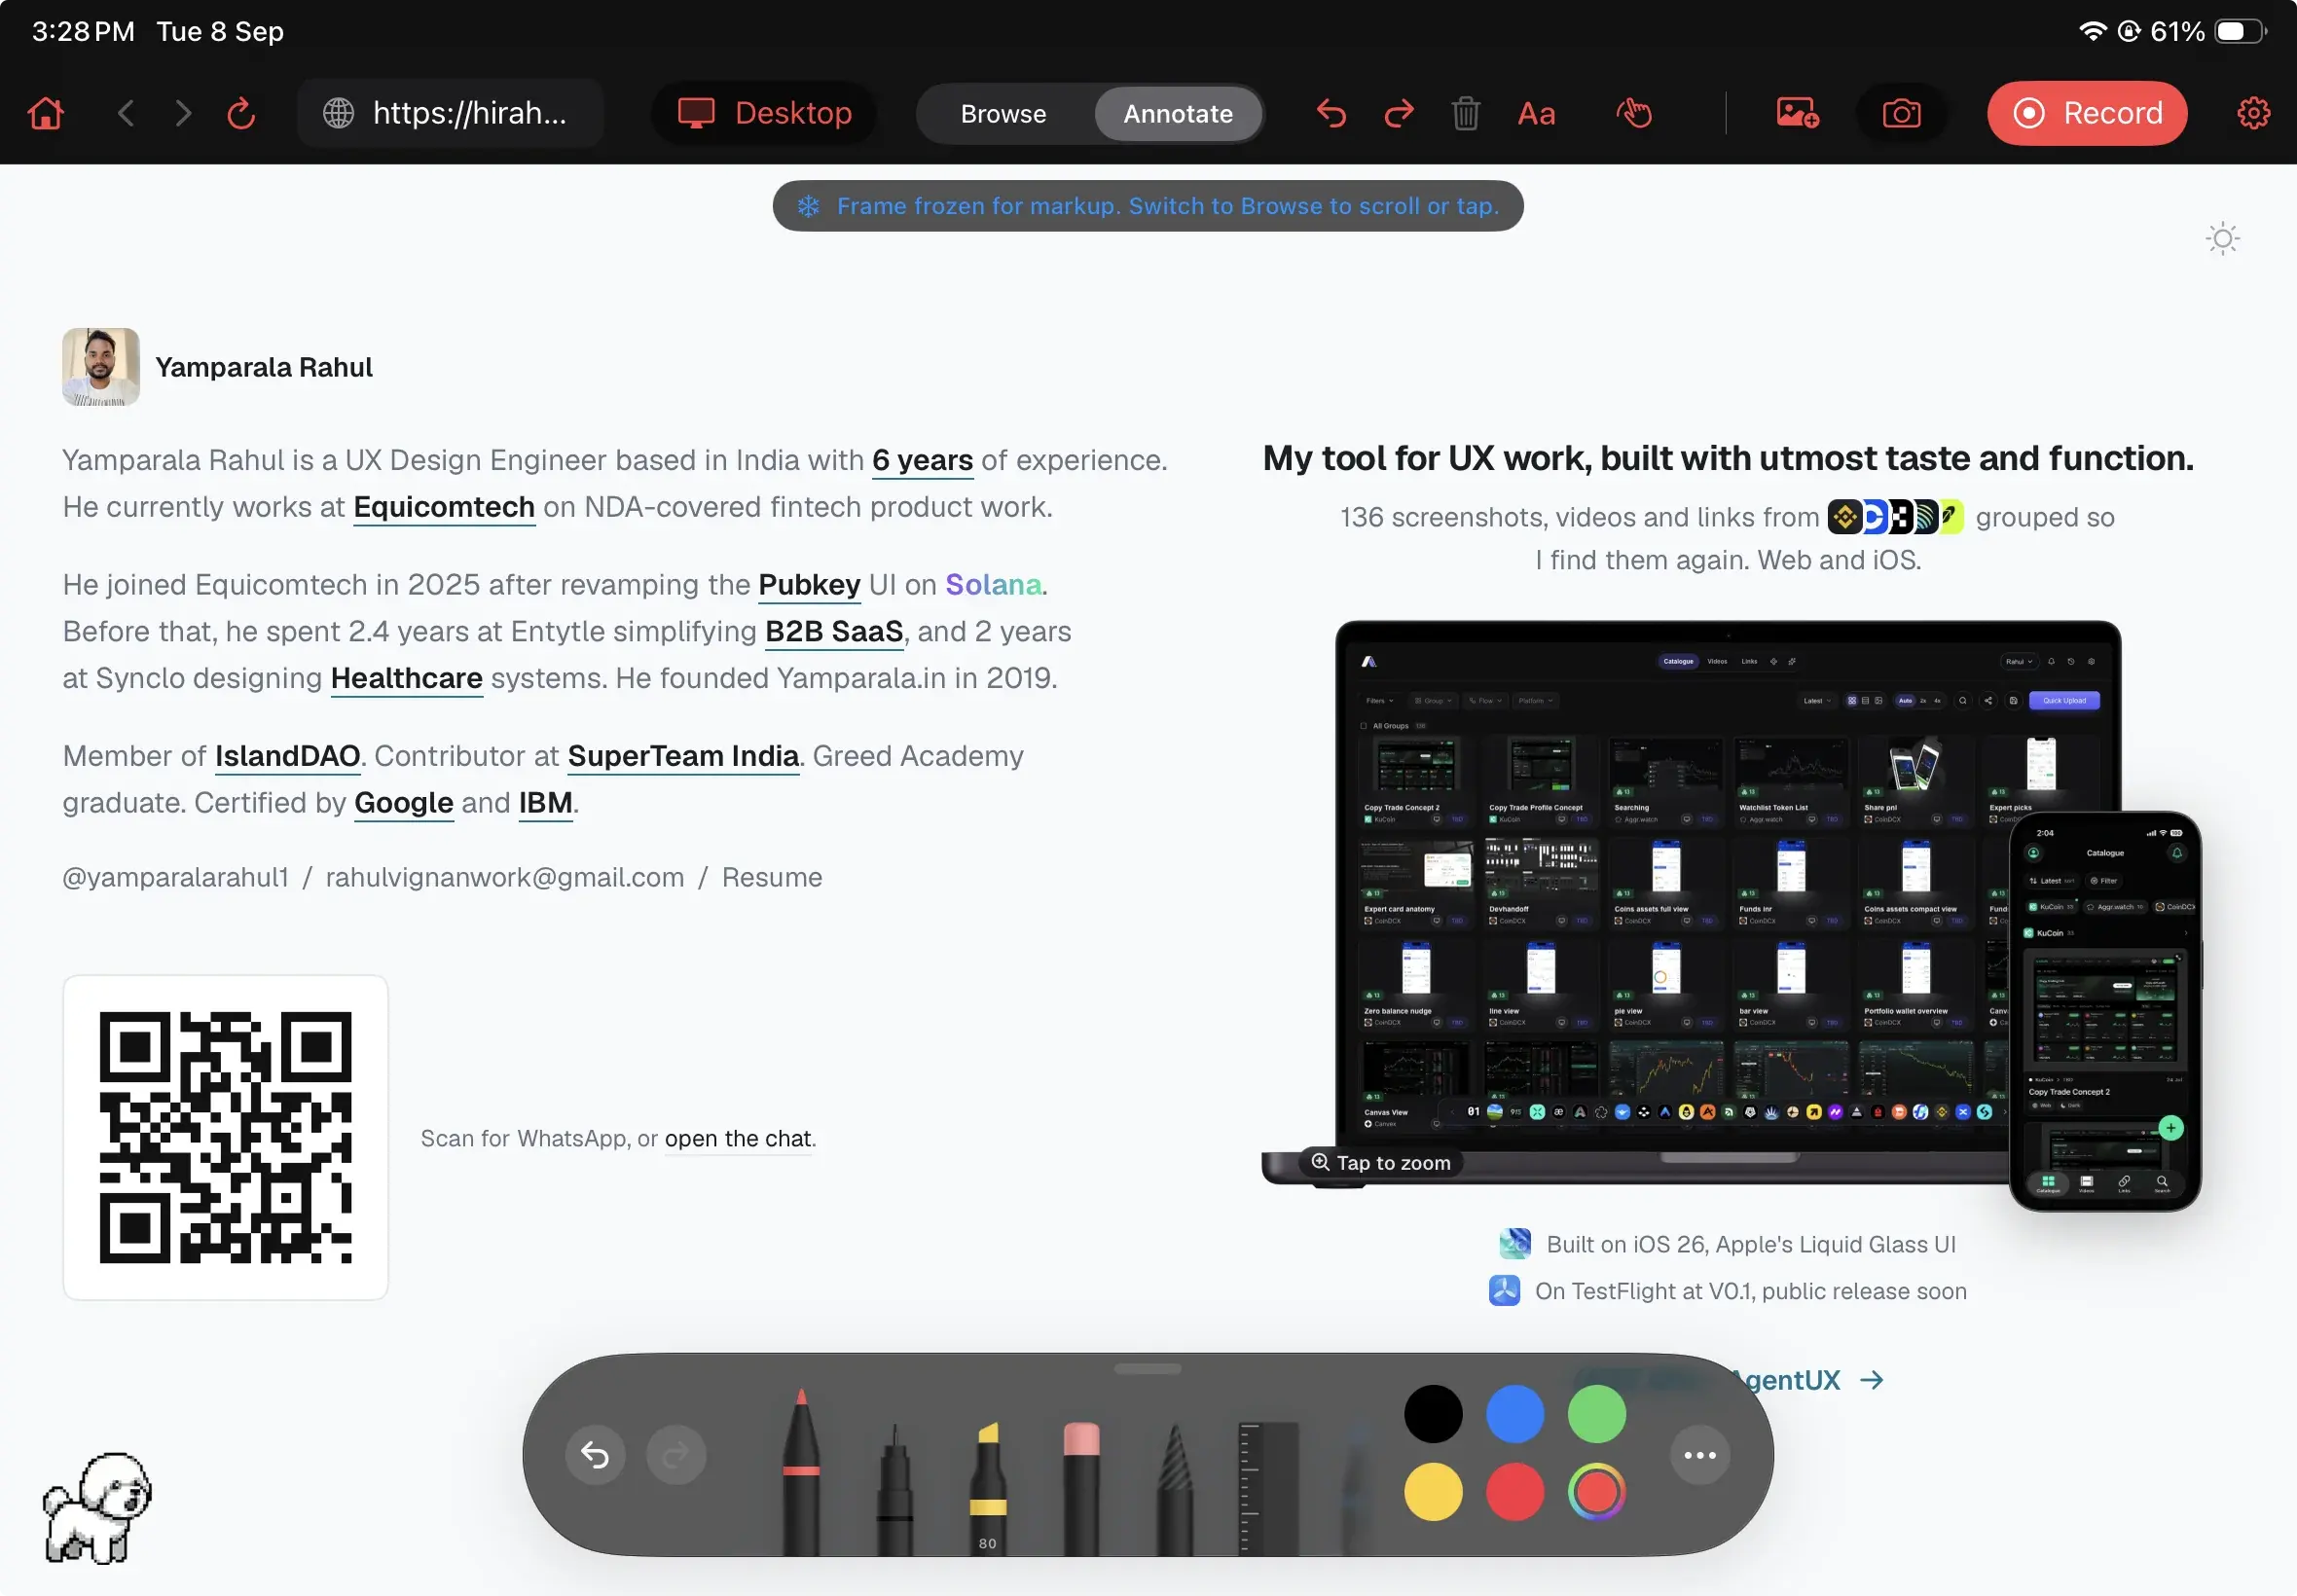Switch to Annotate mode
2297x1596 pixels.
1178,114
